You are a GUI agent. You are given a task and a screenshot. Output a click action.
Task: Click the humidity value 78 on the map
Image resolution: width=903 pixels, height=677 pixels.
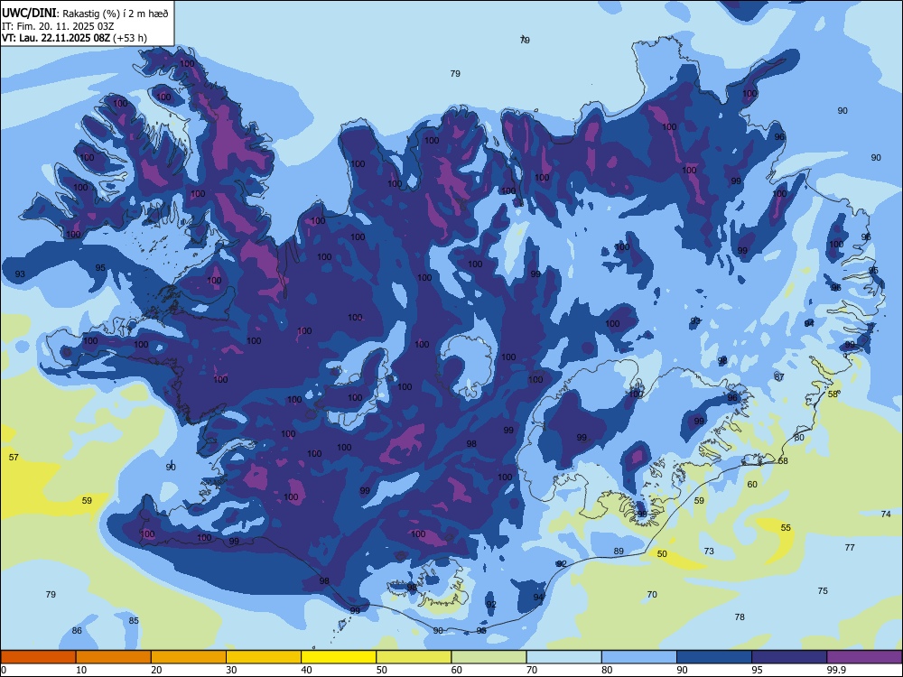(740, 617)
